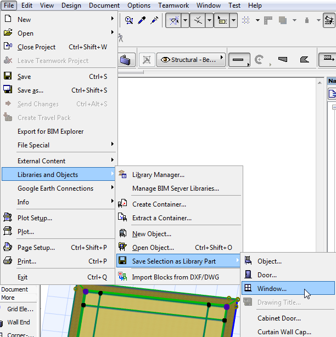The image size is (336, 337).
Task: Toggle the guide lines button
Action: tap(173, 20)
